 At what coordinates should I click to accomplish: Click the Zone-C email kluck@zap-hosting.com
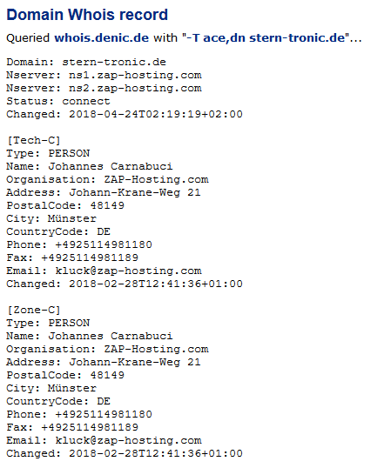[x=128, y=440]
